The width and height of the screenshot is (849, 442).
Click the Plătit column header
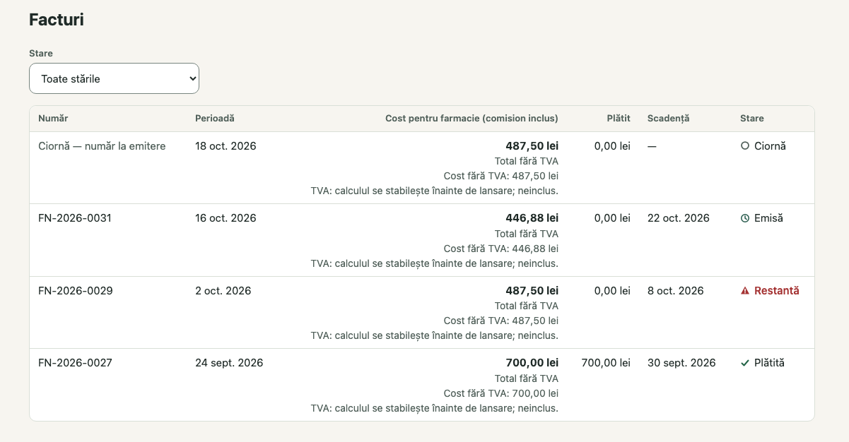tap(619, 119)
